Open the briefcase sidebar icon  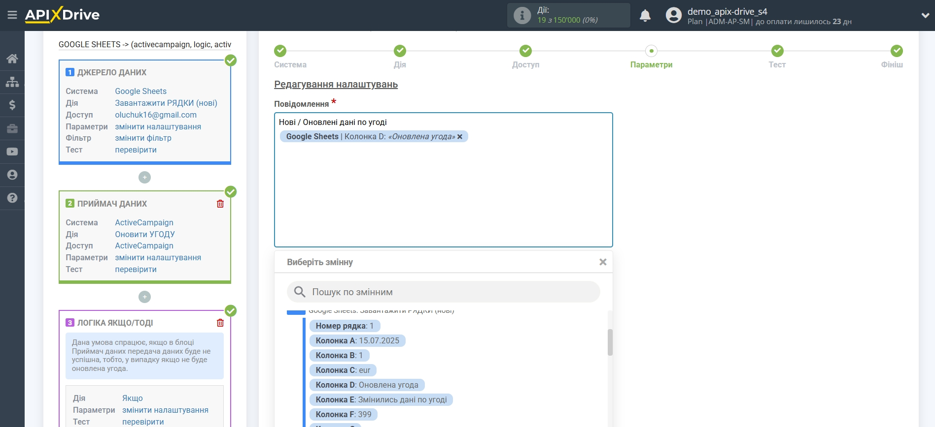12,128
